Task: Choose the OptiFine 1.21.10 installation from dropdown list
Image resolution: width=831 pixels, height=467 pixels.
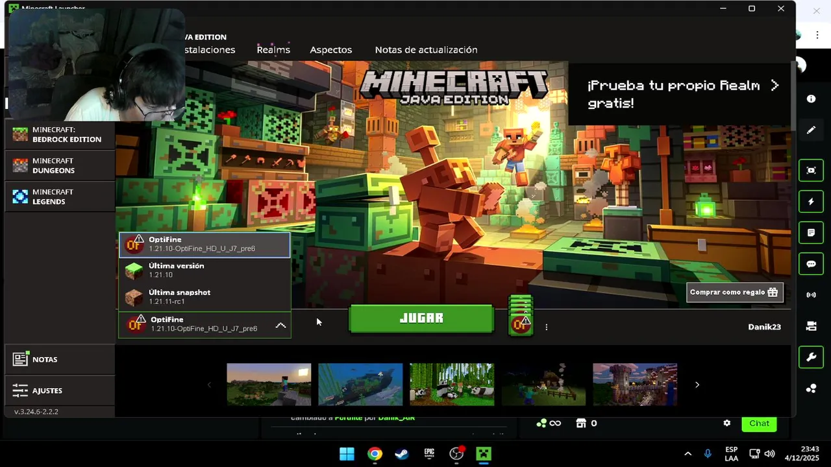Action: (205, 245)
